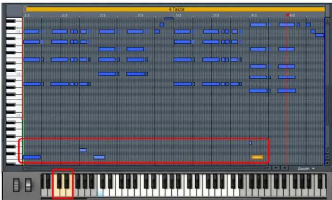Click the red playback position marker on the ruler

(x=288, y=15)
